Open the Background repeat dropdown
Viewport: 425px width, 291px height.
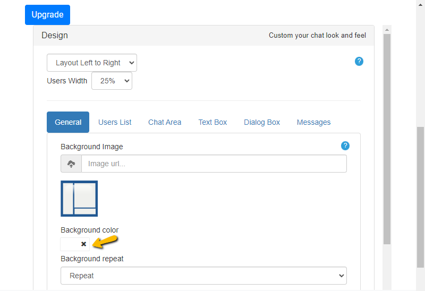pos(203,276)
